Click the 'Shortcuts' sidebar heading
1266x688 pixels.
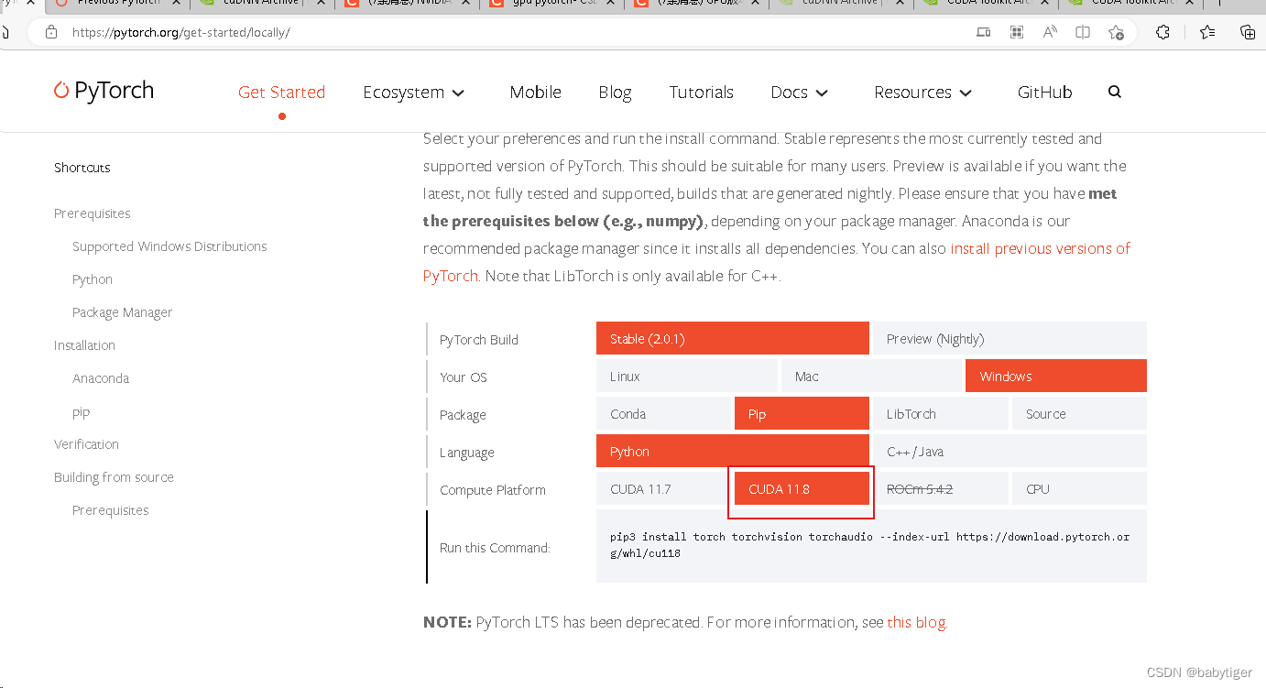(x=82, y=168)
